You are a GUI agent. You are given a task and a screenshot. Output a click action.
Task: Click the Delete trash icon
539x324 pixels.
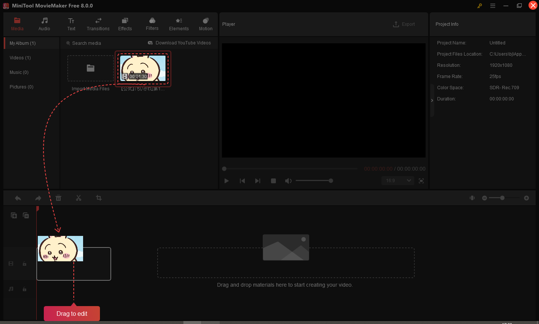[58, 198]
